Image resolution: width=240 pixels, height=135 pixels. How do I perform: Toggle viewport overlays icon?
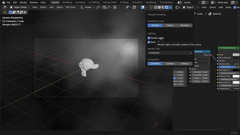(143, 7)
